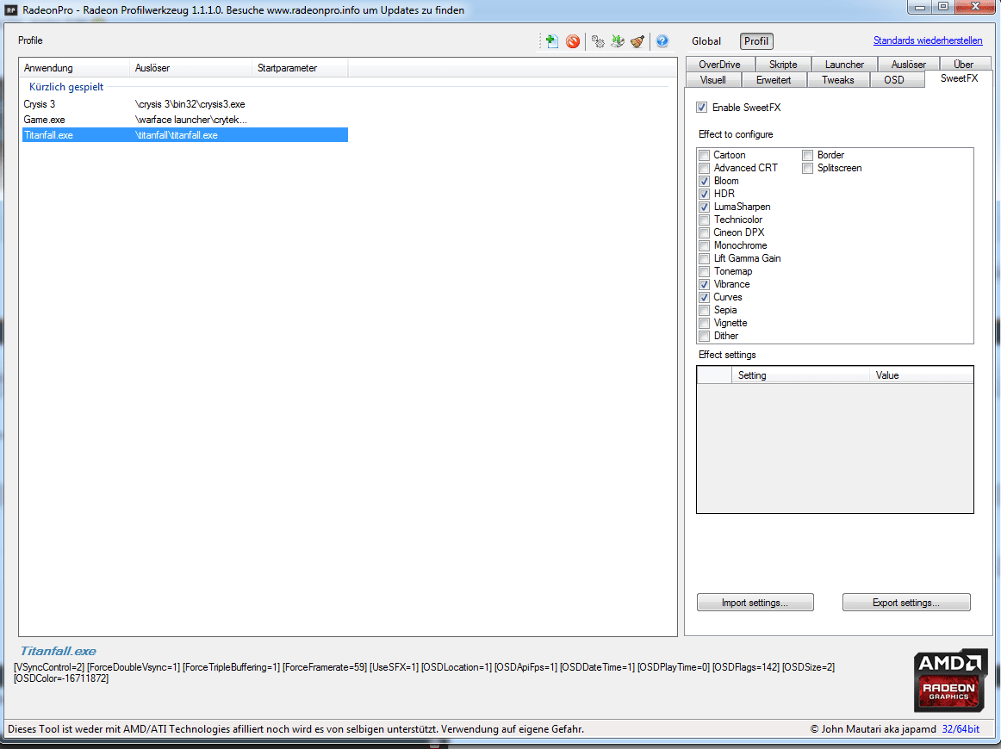This screenshot has width=1001, height=749.
Task: Uncheck the Vibrance effect
Action: (x=704, y=285)
